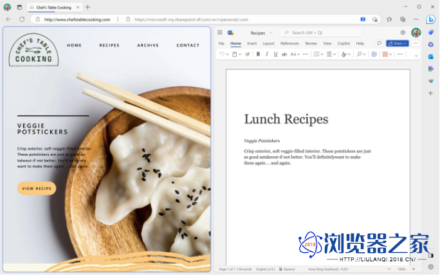Screen dimensions: 440x276
Task: Zoom out with the minus button
Action: pyautogui.click(x=389, y=269)
